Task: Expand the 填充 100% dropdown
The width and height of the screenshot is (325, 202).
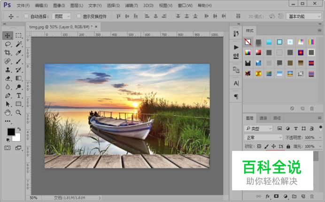Action: point(320,146)
